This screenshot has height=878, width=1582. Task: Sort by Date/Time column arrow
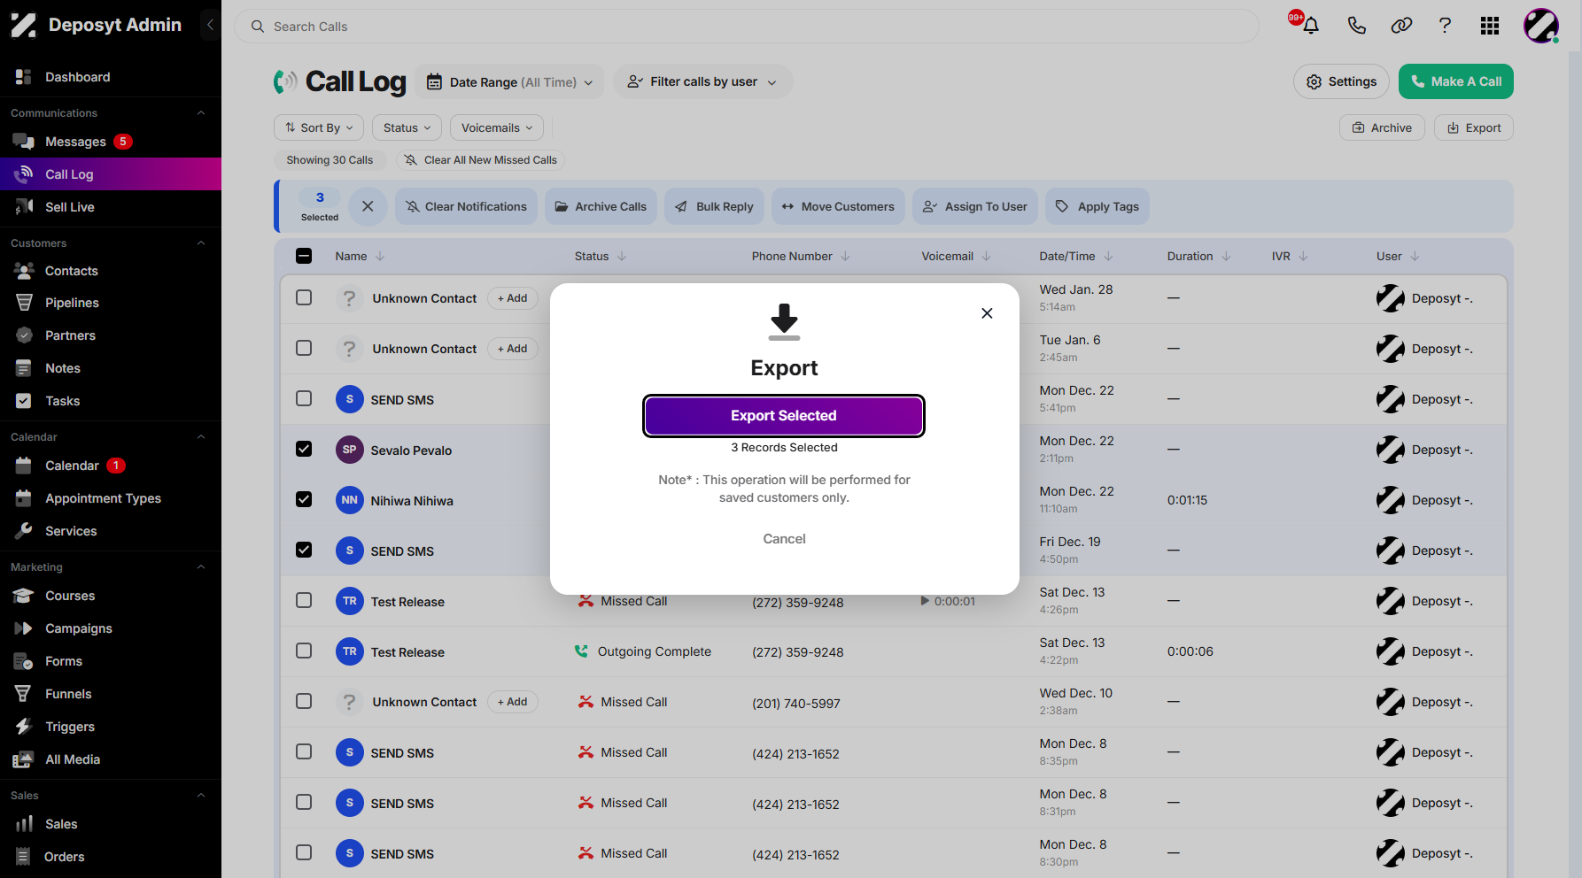pyautogui.click(x=1108, y=257)
